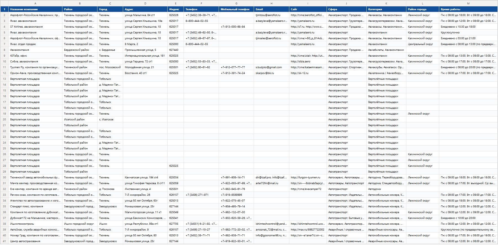
Task: Click the cell 'Ежедневно с 15:30 до 18:00'
Action: coord(468,27)
